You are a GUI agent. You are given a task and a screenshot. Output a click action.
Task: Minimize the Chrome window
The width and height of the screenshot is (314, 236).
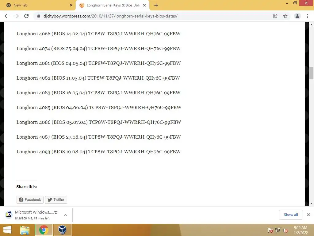tap(287, 3)
